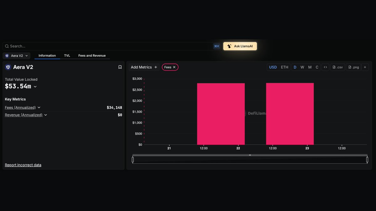This screenshot has height=211, width=376.
Task: Select ETH denomination
Action: click(285, 67)
